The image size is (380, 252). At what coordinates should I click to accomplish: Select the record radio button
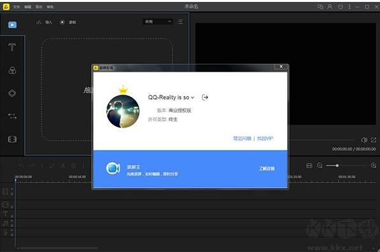tap(62, 22)
